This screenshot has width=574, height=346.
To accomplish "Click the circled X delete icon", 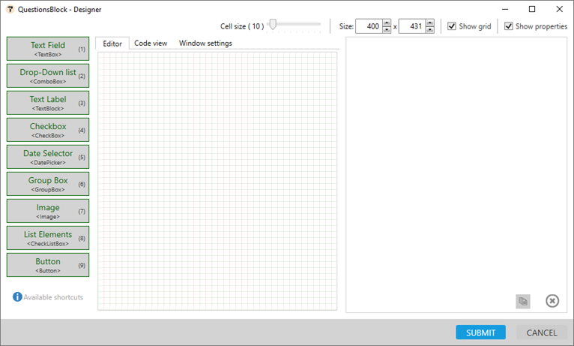I will [x=552, y=301].
